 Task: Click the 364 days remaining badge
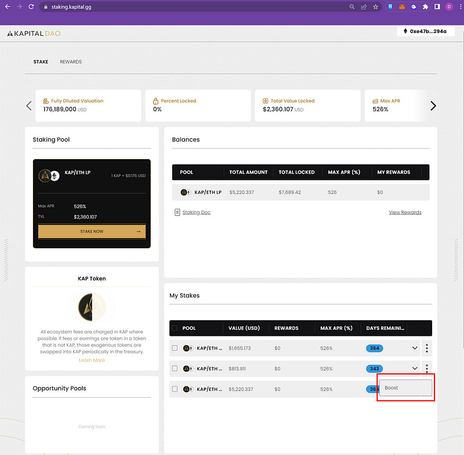coord(374,348)
